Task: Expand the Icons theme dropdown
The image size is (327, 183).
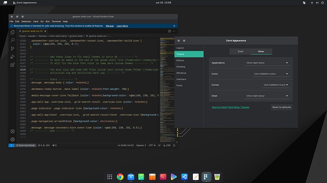Action: (271, 74)
